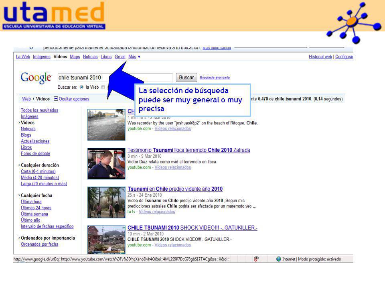Click 'Cualquier fecha' heading

coord(36,195)
